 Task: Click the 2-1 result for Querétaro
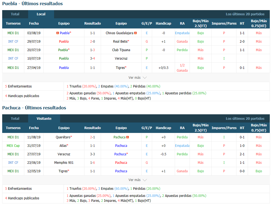(93, 137)
